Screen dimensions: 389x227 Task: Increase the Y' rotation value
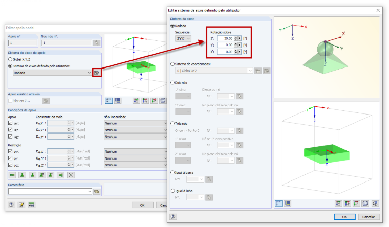click(236, 44)
